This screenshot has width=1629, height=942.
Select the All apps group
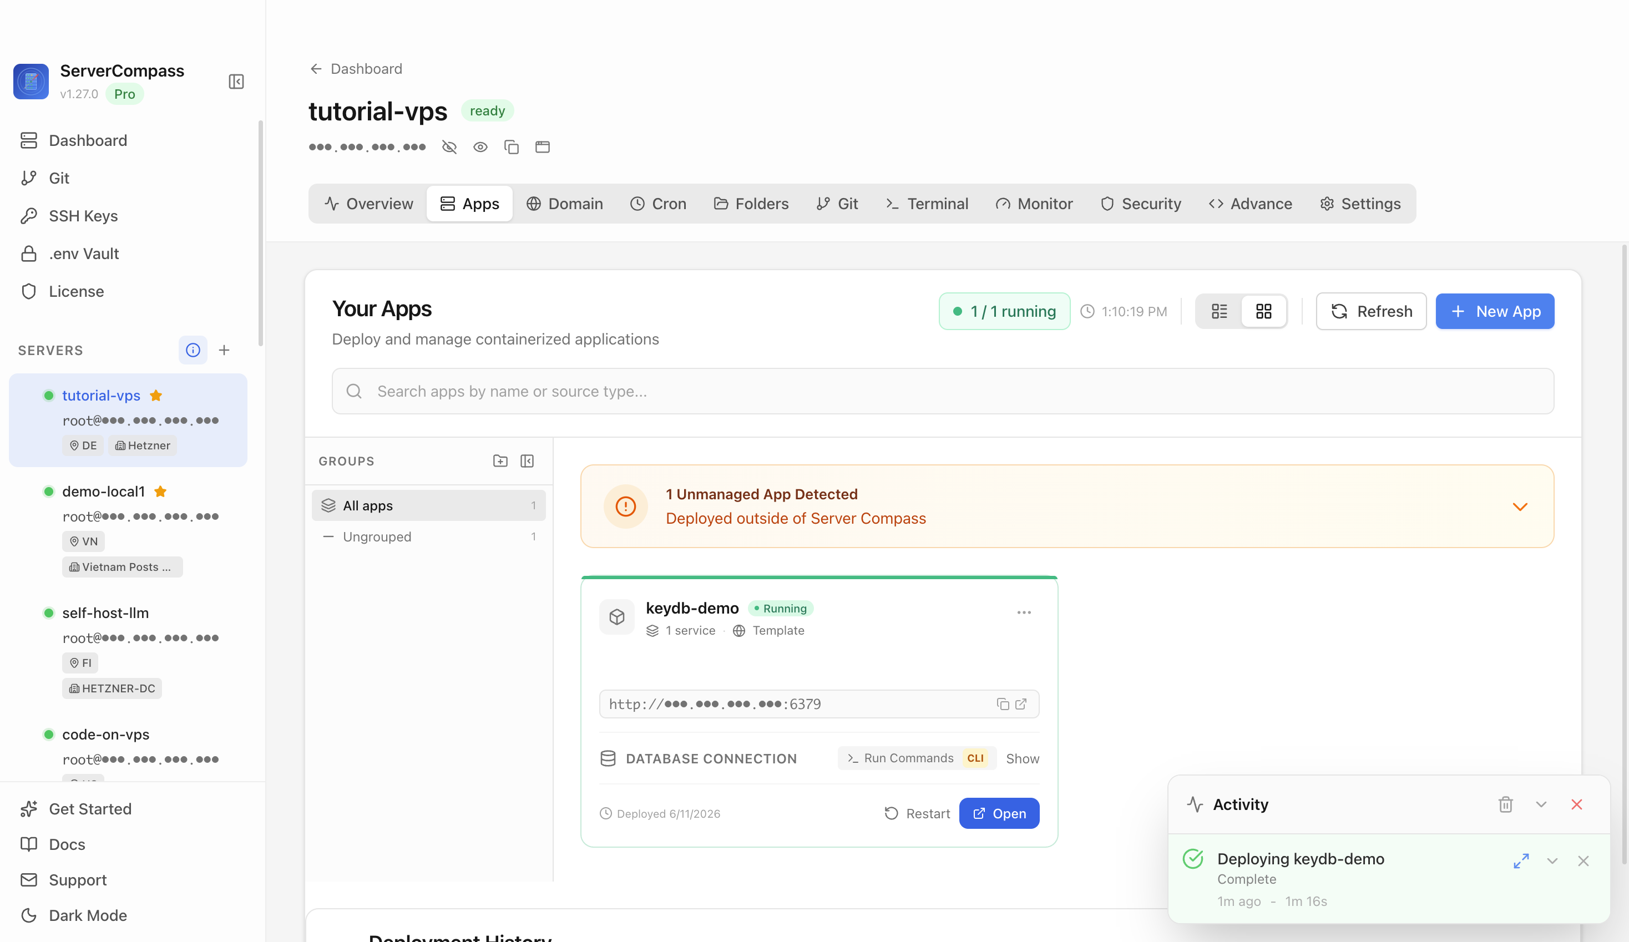click(428, 505)
